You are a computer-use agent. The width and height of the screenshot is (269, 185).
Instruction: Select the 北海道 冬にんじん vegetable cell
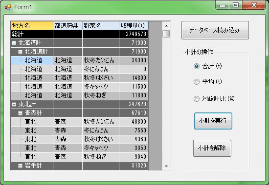point(101,69)
